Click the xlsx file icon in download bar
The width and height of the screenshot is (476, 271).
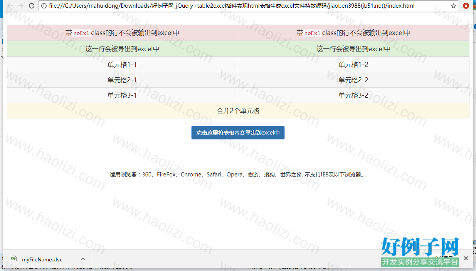coord(14,259)
